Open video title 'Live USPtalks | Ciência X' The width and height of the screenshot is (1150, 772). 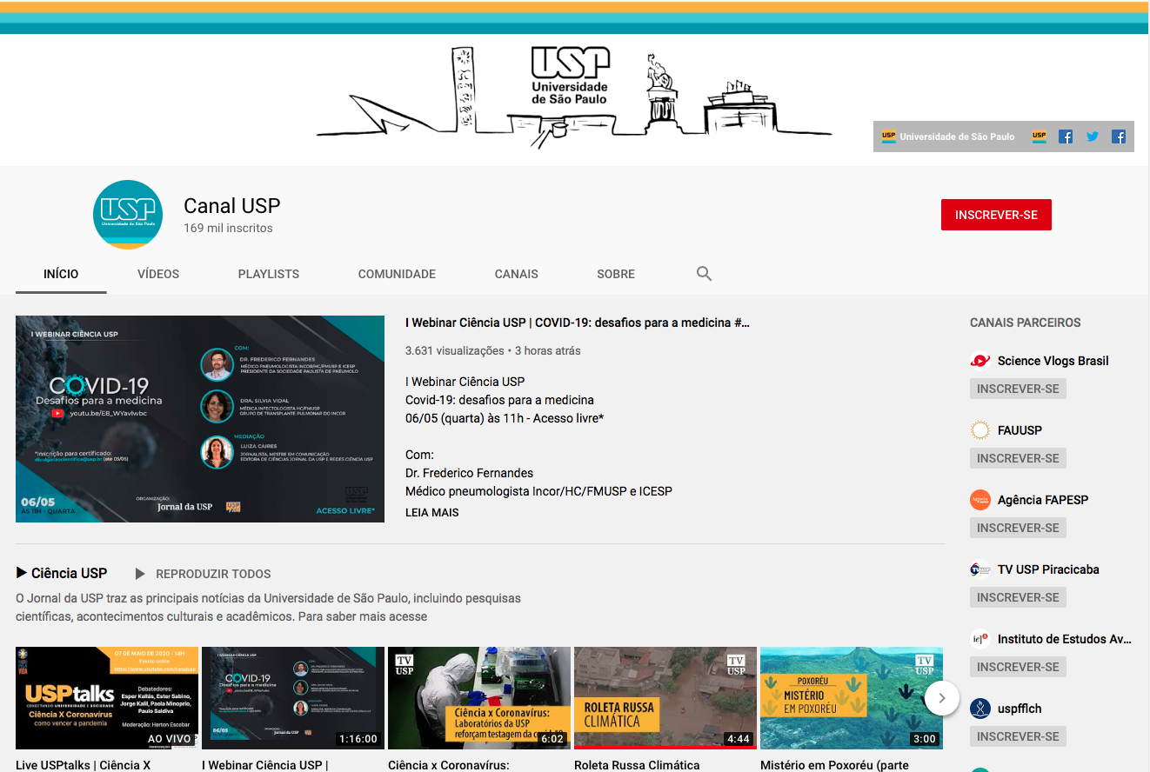coord(84,765)
